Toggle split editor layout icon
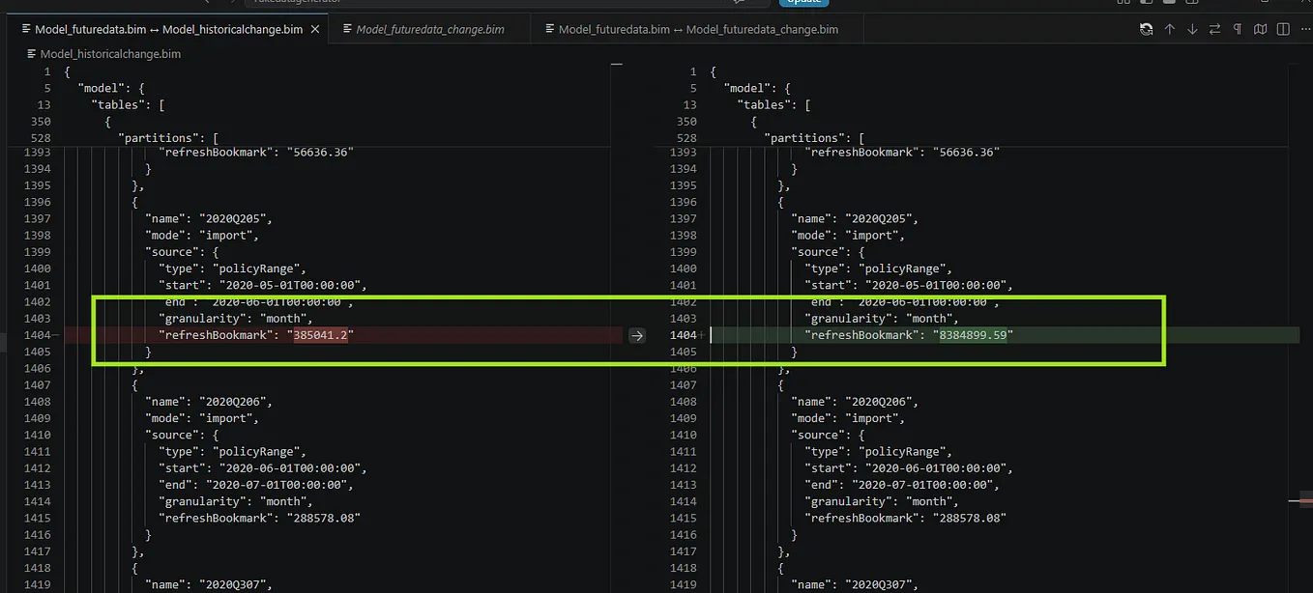The width and height of the screenshot is (1313, 593). [x=1283, y=29]
